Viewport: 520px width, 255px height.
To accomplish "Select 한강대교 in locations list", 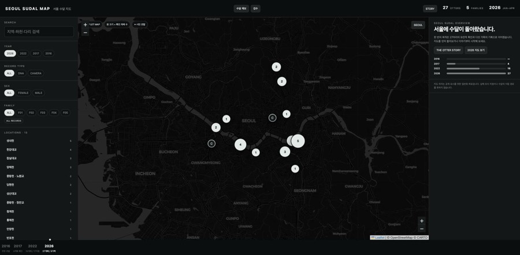I will pos(39,149).
